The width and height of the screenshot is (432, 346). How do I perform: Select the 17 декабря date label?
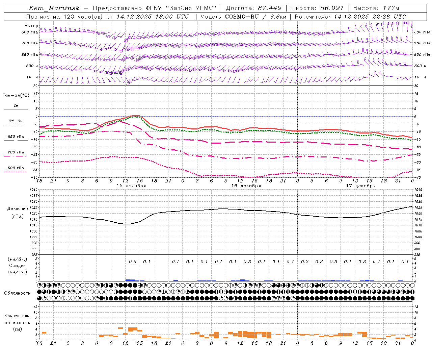361,186
